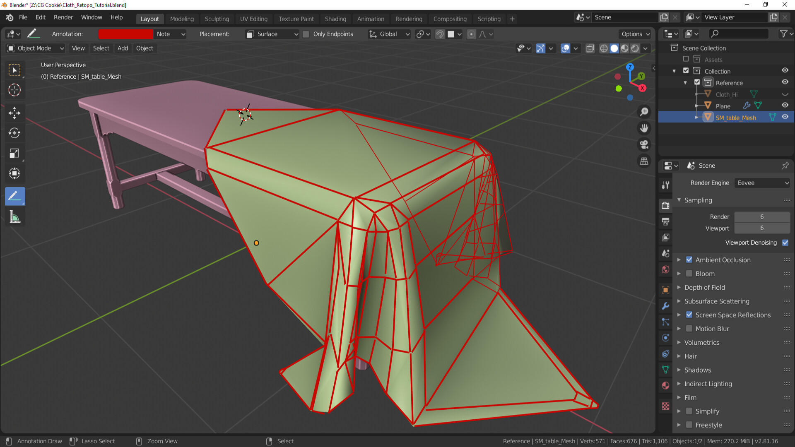Screen dimensions: 795x447
Task: Switch to the Sculpting workspace tab
Action: (217, 19)
